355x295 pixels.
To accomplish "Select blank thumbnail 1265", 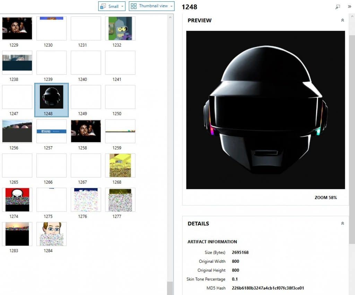I will 17,165.
